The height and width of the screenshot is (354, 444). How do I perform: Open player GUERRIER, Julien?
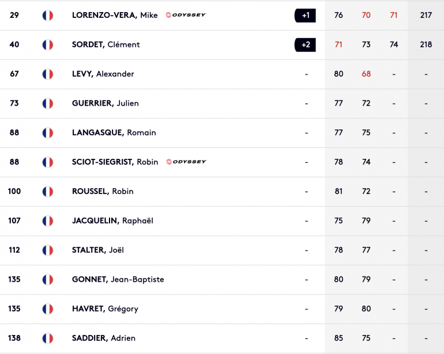point(106,103)
